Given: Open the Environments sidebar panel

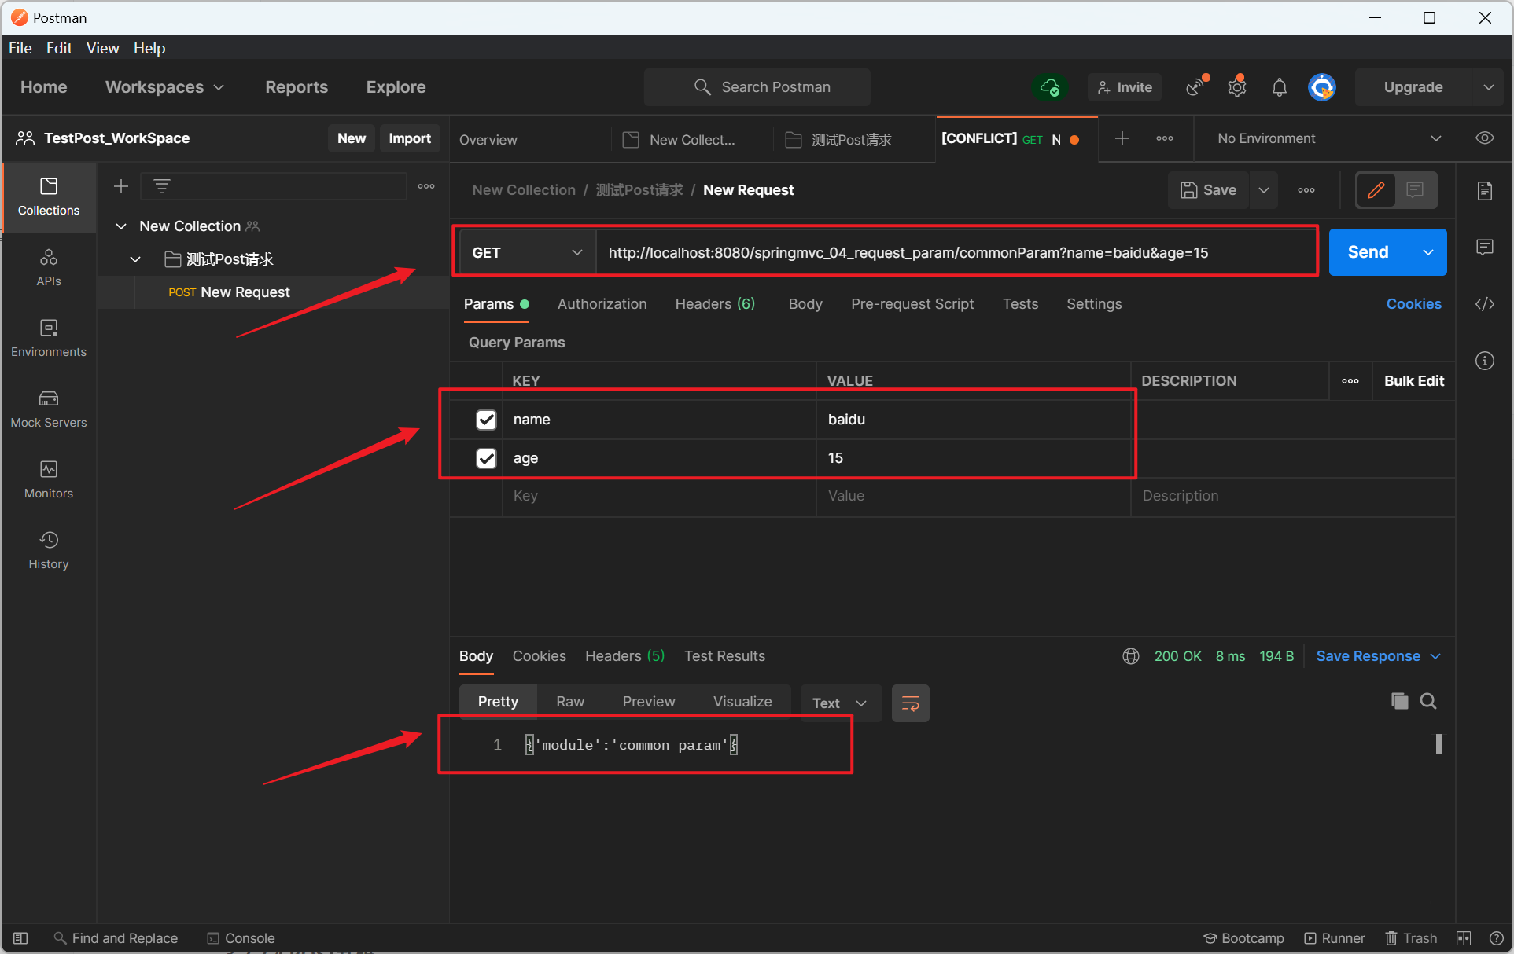Looking at the screenshot, I should (x=49, y=338).
